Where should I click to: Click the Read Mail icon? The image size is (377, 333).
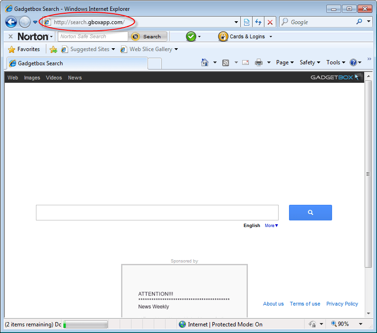[245, 63]
